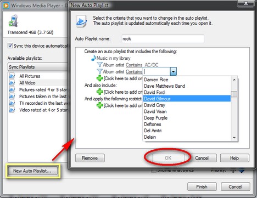Click the icon next to Pictures rated 4 or 5 stars
The width and height of the screenshot is (257, 198).
click(12, 89)
